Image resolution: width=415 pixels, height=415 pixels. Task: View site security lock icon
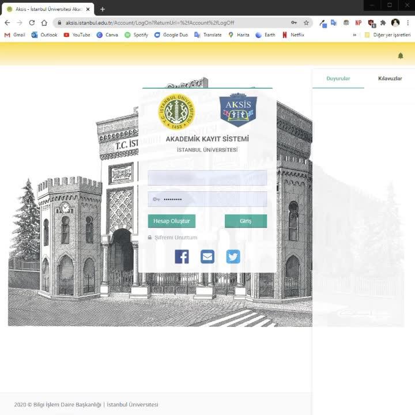[59, 22]
